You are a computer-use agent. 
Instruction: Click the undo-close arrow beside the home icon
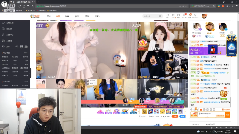tap(28, 6)
